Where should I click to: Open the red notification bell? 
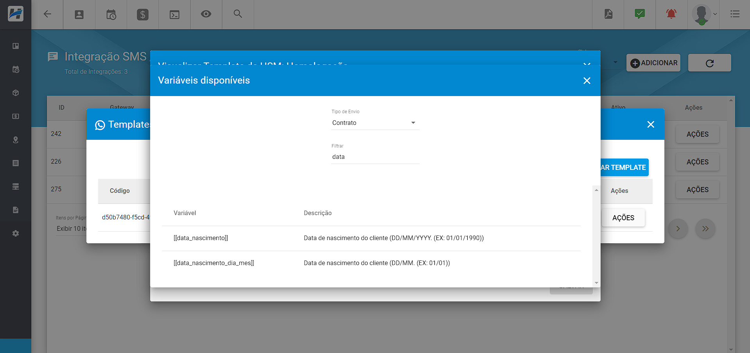(x=671, y=14)
